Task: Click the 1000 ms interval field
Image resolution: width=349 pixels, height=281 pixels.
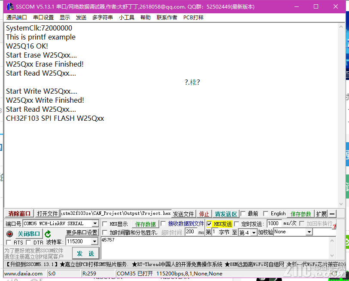Action: pyautogui.click(x=274, y=223)
